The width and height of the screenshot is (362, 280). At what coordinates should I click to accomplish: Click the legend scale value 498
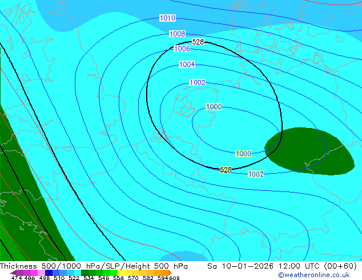(45, 278)
